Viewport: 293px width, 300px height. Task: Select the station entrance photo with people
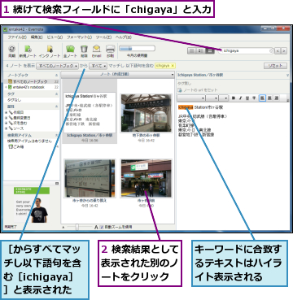(x=146, y=178)
